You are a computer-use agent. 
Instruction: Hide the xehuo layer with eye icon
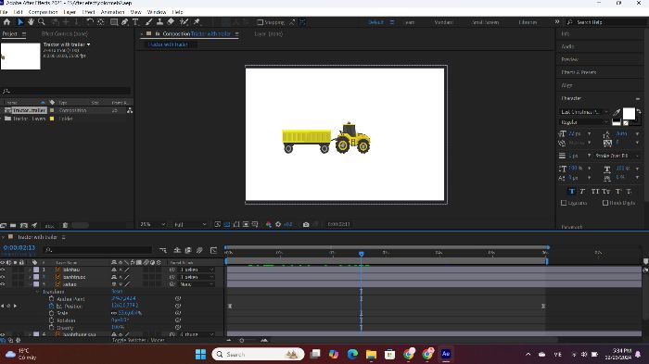click(x=3, y=284)
